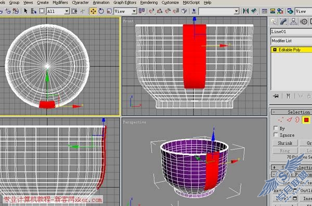Image resolution: width=312 pixels, height=206 pixels.
Task: Toggle the Extrude settings box
Action: tap(295, 190)
